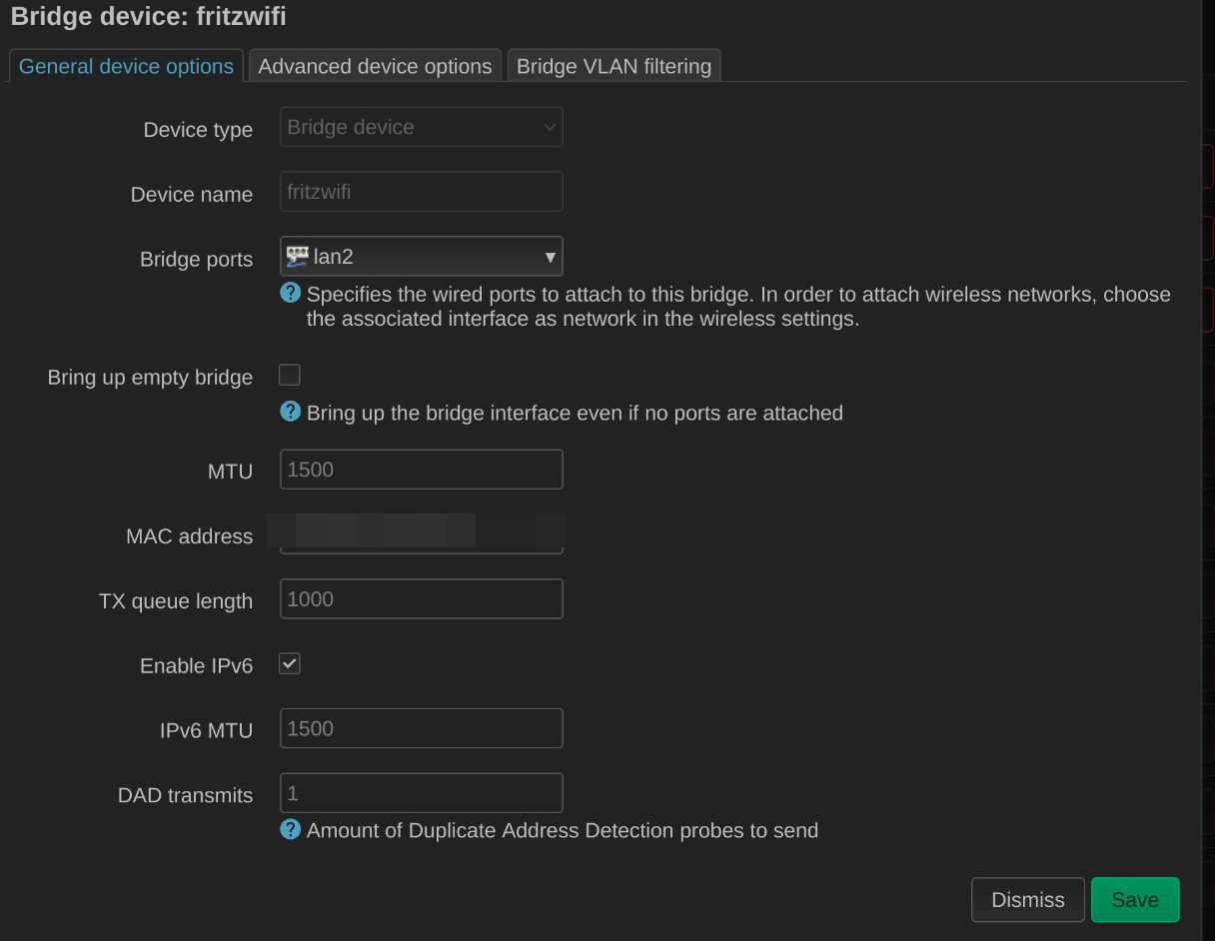Expand the Device type dropdown
The image size is (1215, 941).
point(421,128)
